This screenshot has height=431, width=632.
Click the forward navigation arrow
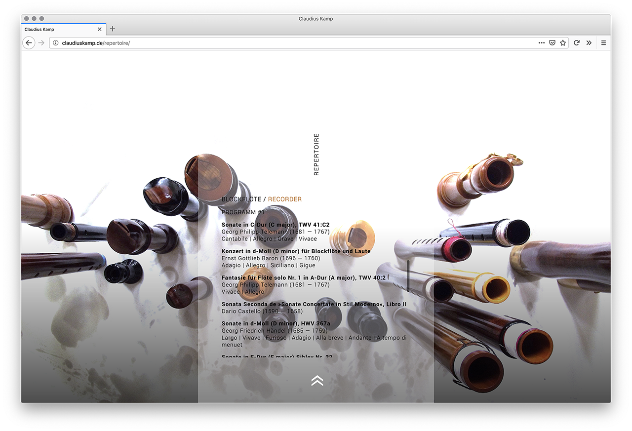point(41,43)
